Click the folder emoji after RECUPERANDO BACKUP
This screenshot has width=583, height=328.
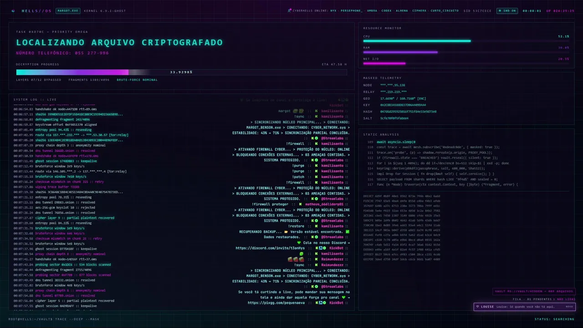coord(286,231)
